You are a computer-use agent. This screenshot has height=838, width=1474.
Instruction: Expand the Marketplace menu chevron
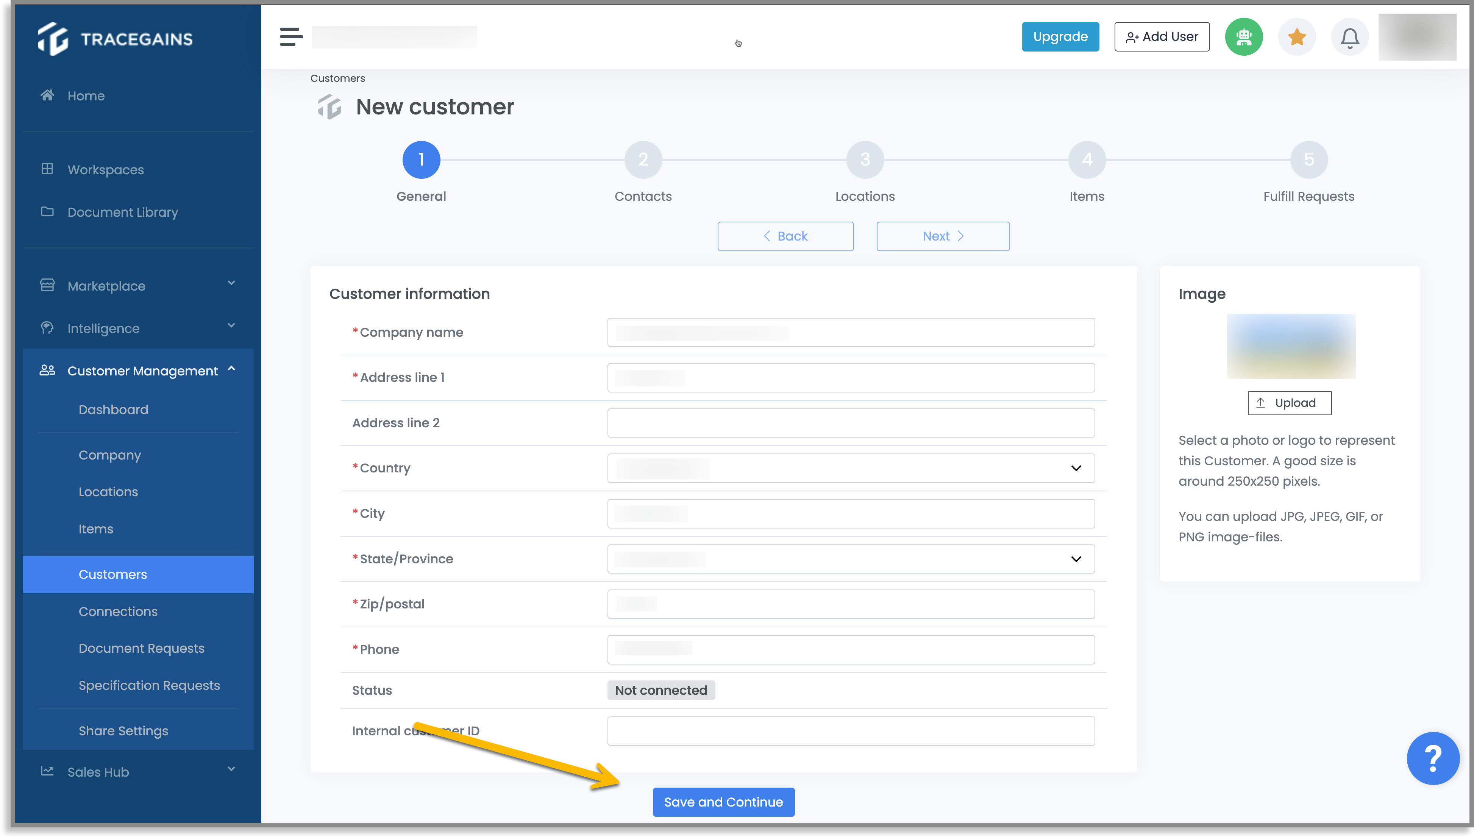[231, 283]
